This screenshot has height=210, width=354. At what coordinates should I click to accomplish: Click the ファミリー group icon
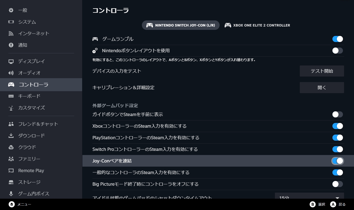click(11, 159)
